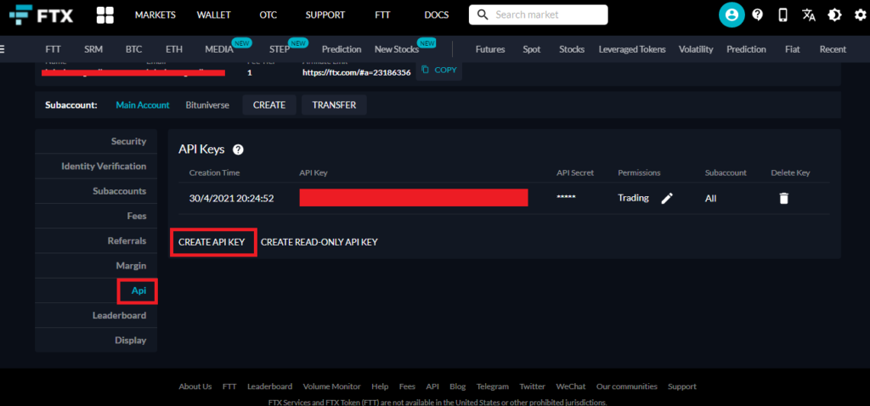Image resolution: width=870 pixels, height=406 pixels.
Task: Open the Display settings section
Action: point(96,341)
